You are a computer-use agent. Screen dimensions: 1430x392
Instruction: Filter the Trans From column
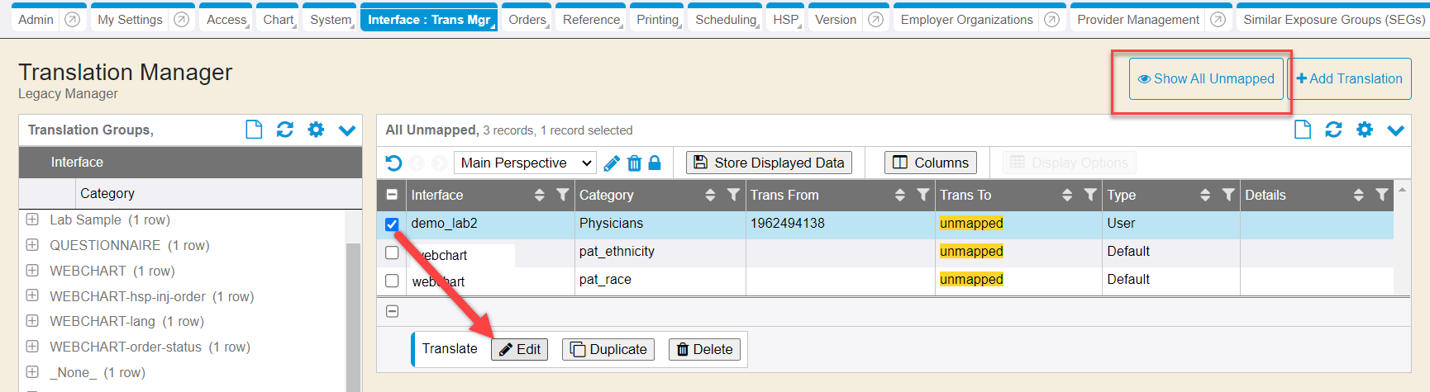tap(923, 195)
